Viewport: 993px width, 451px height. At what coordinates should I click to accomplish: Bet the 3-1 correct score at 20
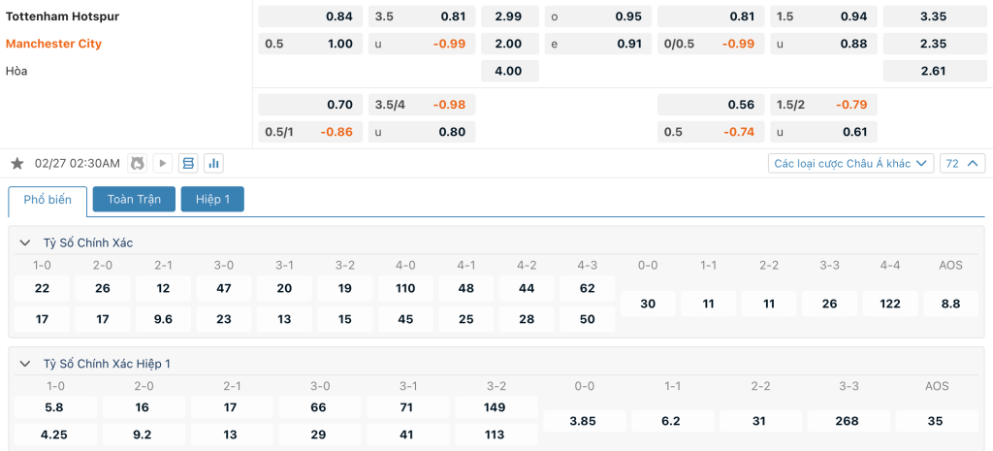click(284, 288)
